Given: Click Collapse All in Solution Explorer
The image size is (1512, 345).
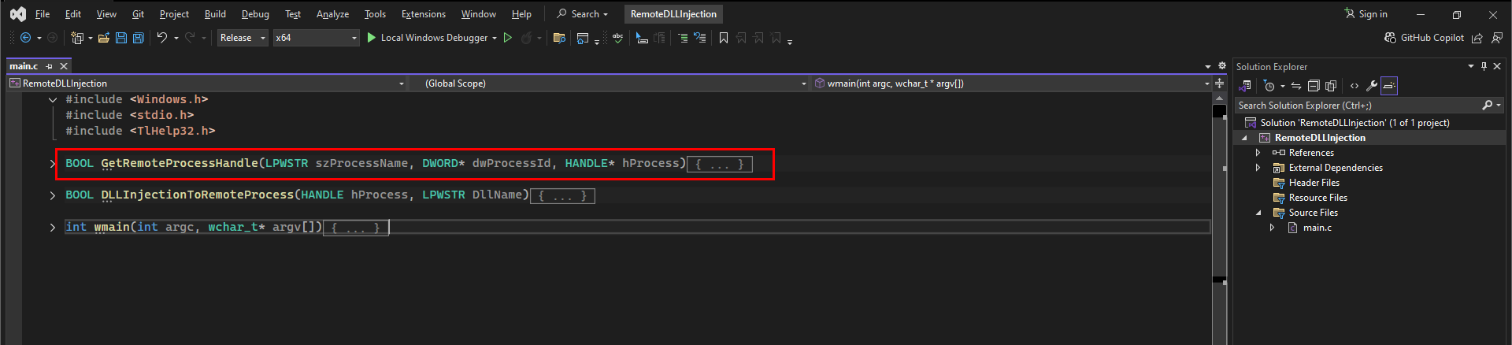Looking at the screenshot, I should [1314, 86].
